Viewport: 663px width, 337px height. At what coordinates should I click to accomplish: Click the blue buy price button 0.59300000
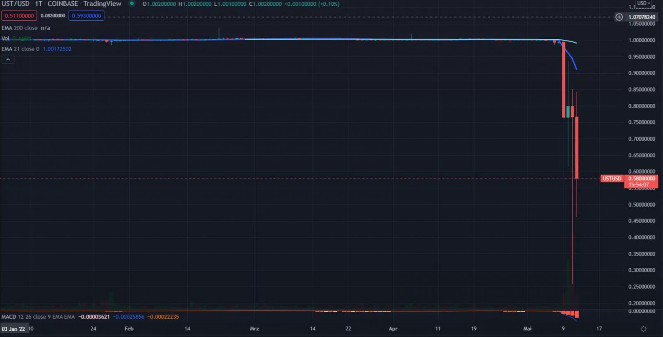(x=86, y=16)
